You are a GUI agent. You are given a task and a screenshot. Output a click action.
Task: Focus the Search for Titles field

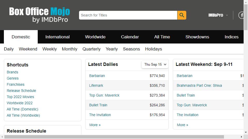[128, 15]
